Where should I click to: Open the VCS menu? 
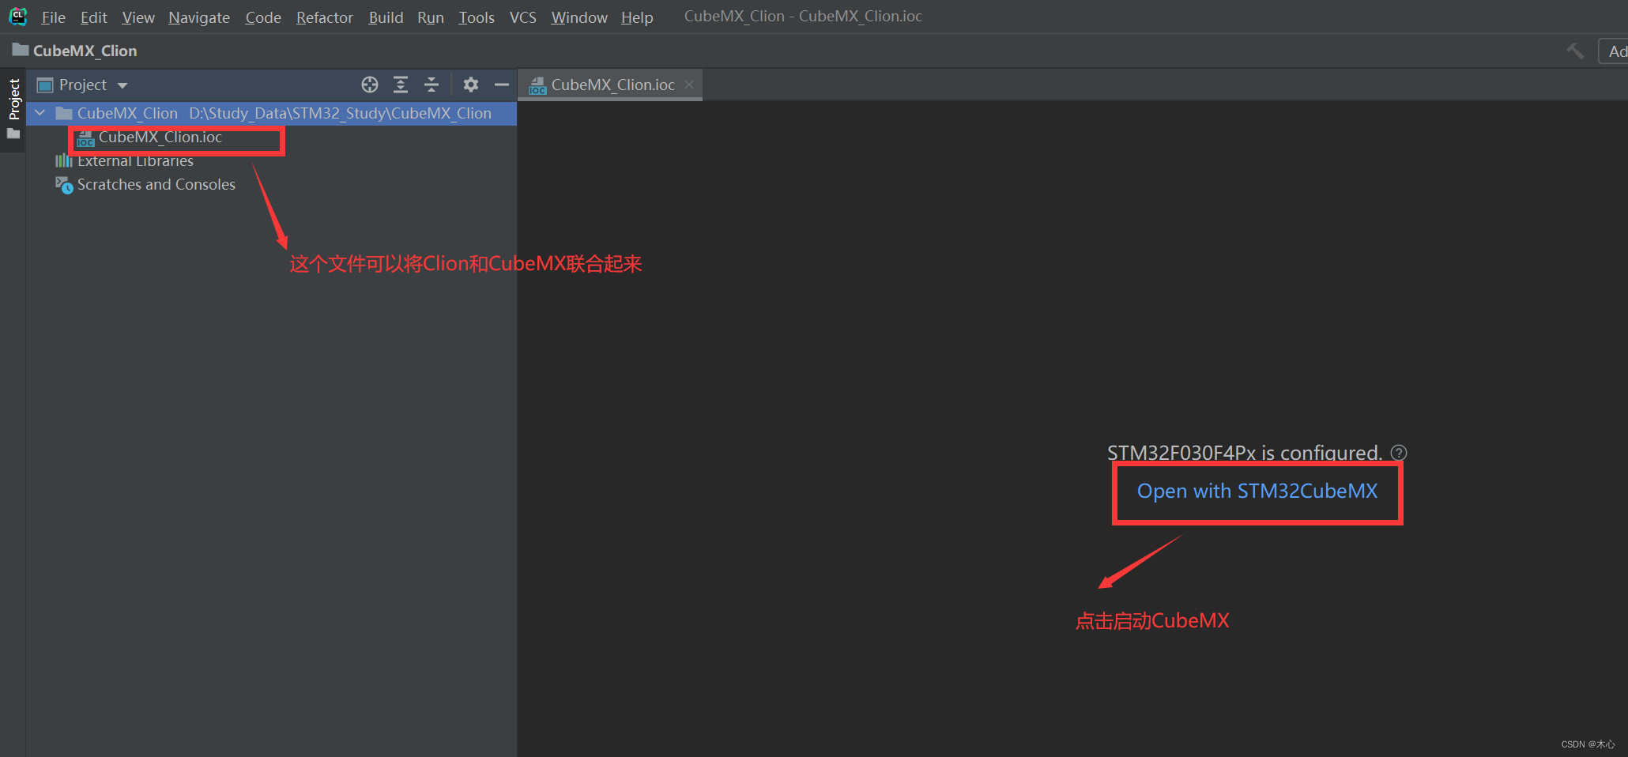[523, 17]
